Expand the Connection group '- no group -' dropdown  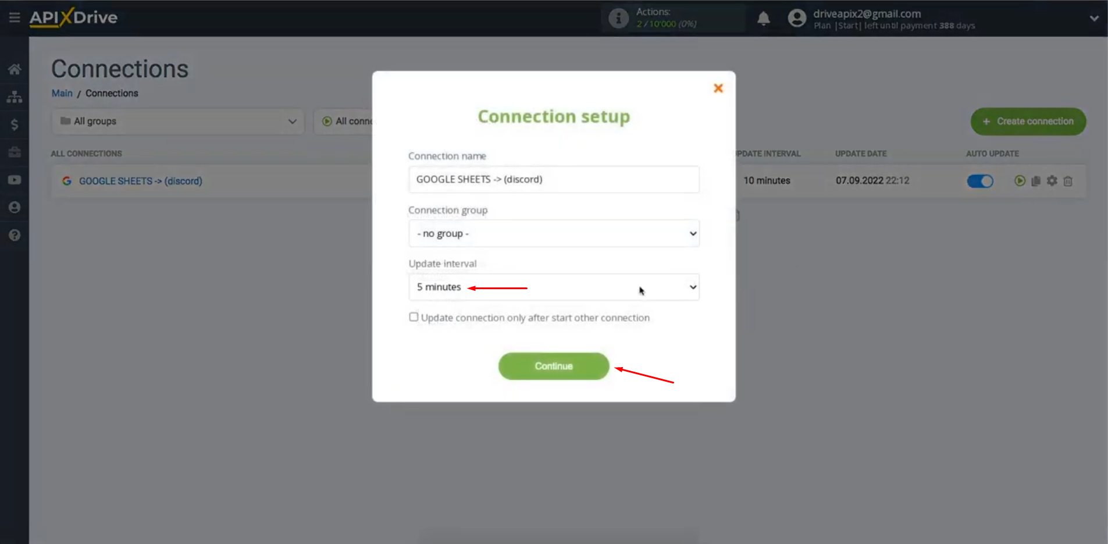click(553, 233)
